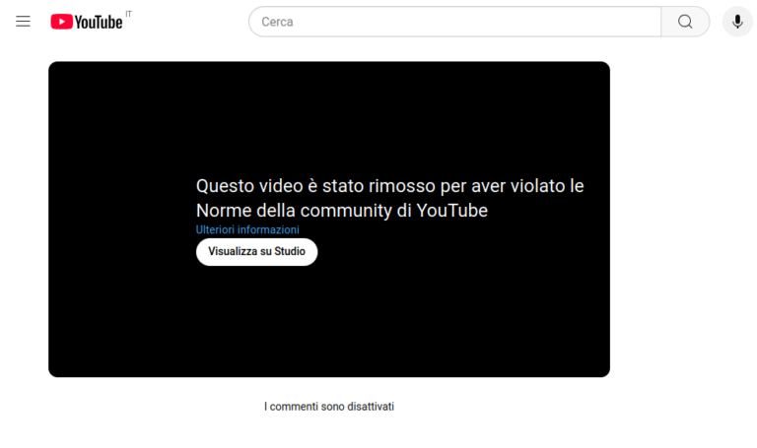Click 'I commenti sono disattivati' text

(x=329, y=407)
